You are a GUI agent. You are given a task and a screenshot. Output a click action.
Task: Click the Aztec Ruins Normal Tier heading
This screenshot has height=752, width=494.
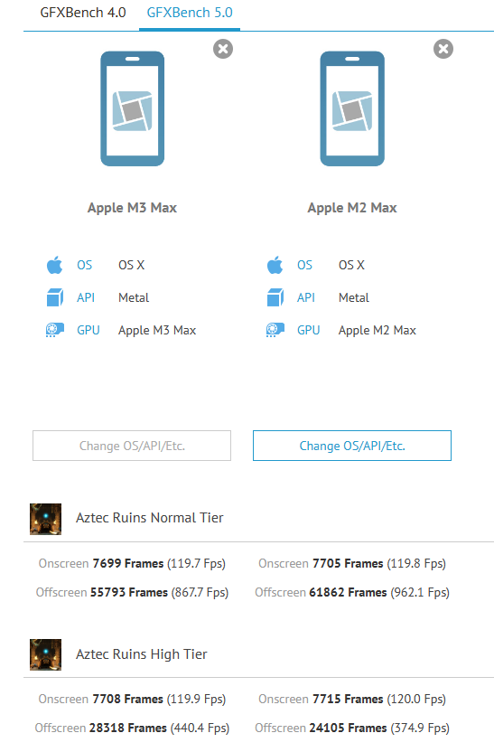click(x=150, y=518)
